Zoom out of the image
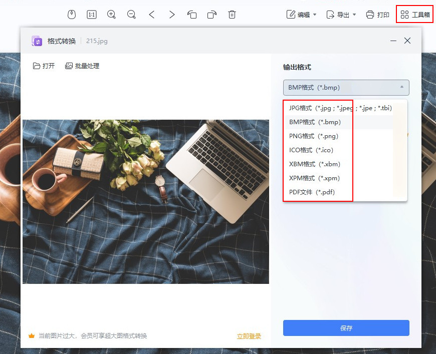The height and width of the screenshot is (354, 436). tap(131, 15)
